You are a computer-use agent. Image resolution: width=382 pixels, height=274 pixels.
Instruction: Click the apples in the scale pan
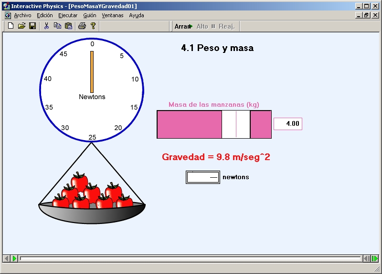(x=92, y=191)
